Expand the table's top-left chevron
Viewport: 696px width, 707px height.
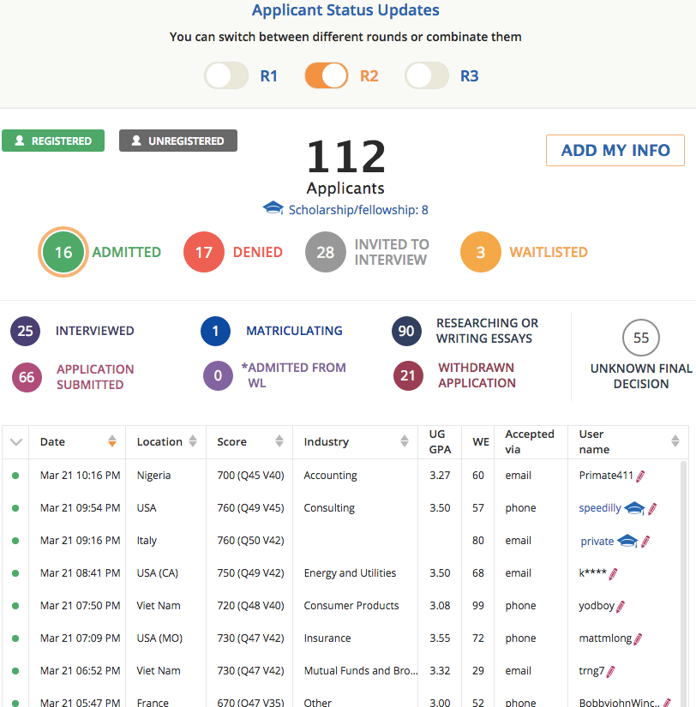[15, 442]
